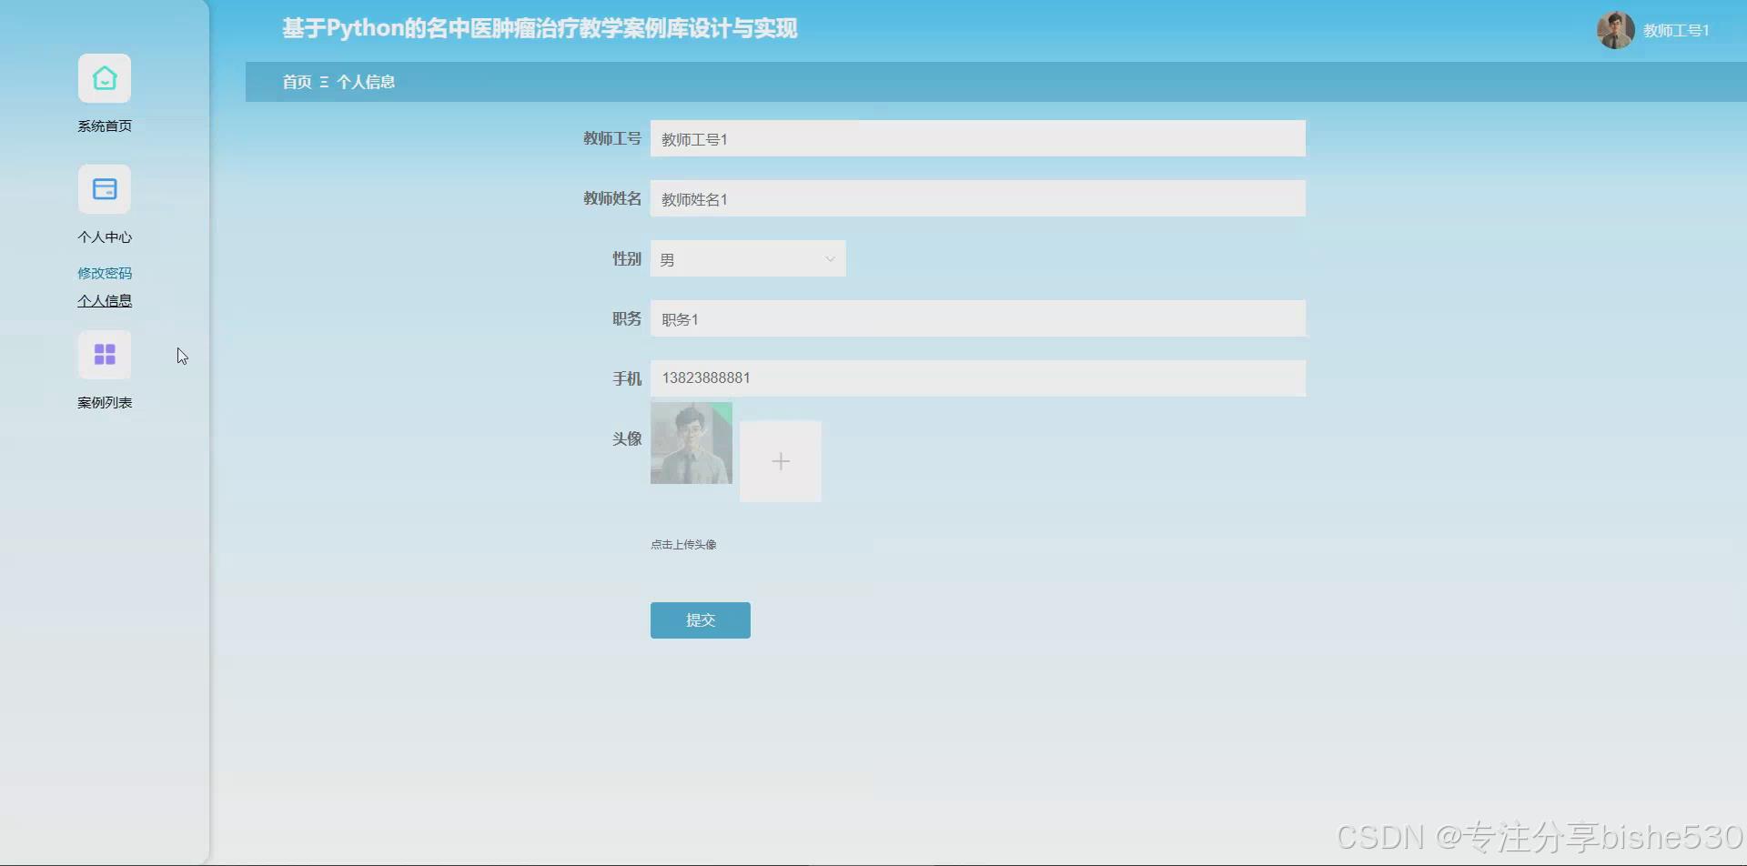Click the 案例列表 grid icon

pyautogui.click(x=104, y=354)
